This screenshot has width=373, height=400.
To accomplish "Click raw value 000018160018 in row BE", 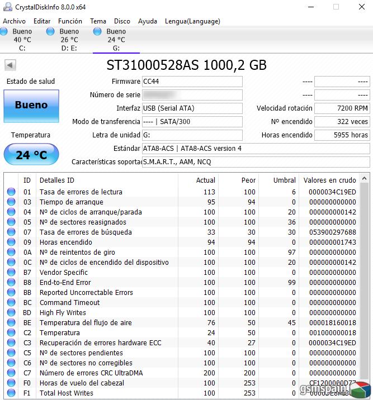I will (x=332, y=323).
